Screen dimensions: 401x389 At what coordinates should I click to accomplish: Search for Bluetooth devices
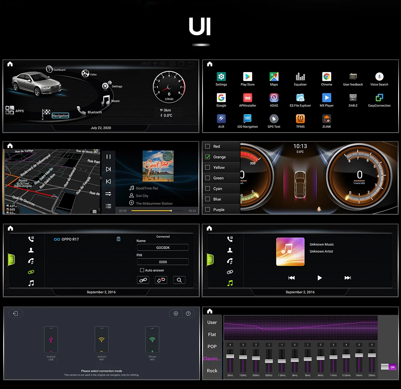click(x=179, y=280)
